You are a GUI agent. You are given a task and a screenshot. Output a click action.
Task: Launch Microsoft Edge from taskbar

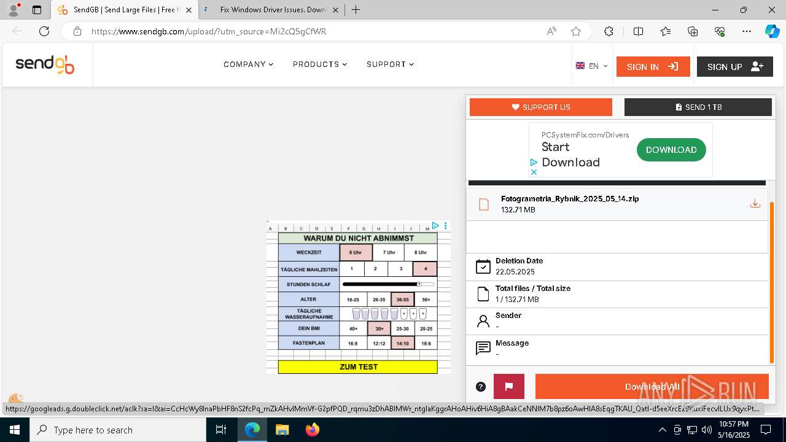252,430
